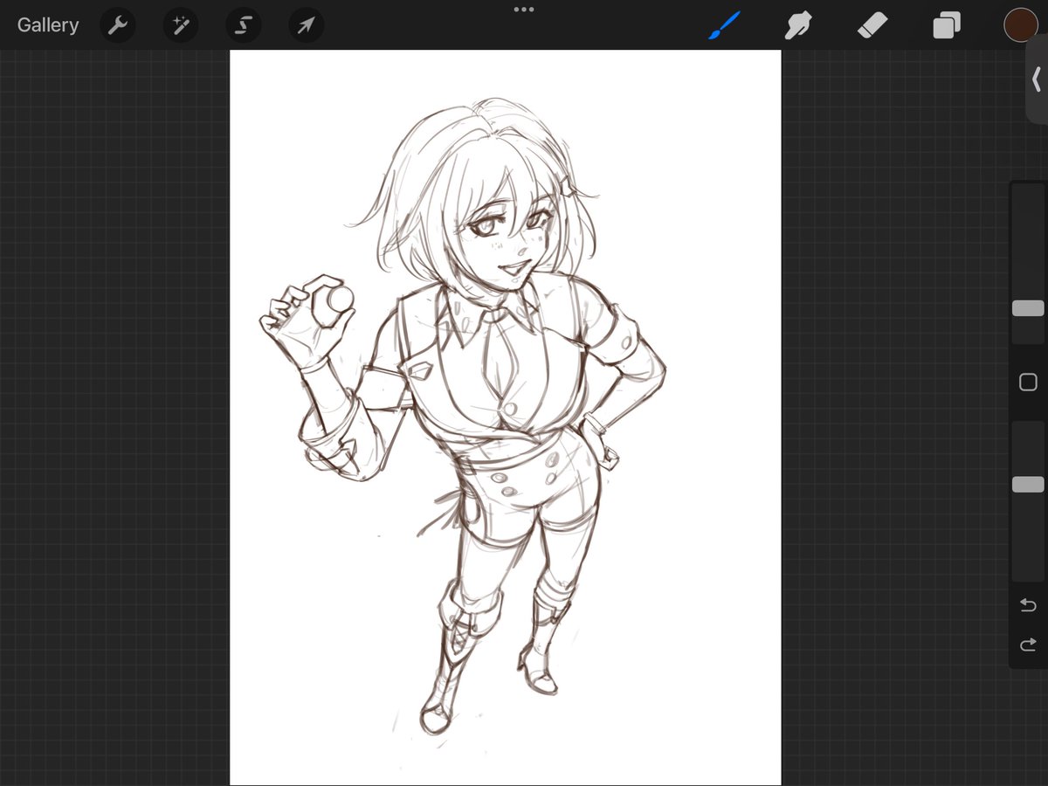Click the character sketch on the canvas

(x=463, y=415)
